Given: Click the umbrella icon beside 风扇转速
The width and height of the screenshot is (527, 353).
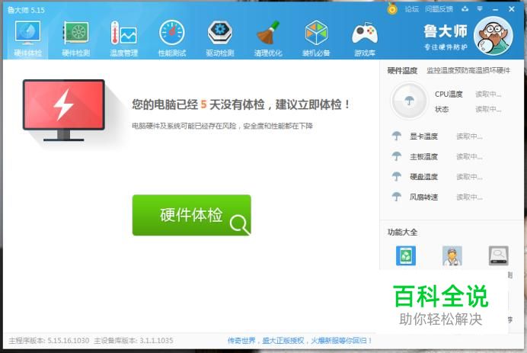Looking at the screenshot, I should [397, 197].
